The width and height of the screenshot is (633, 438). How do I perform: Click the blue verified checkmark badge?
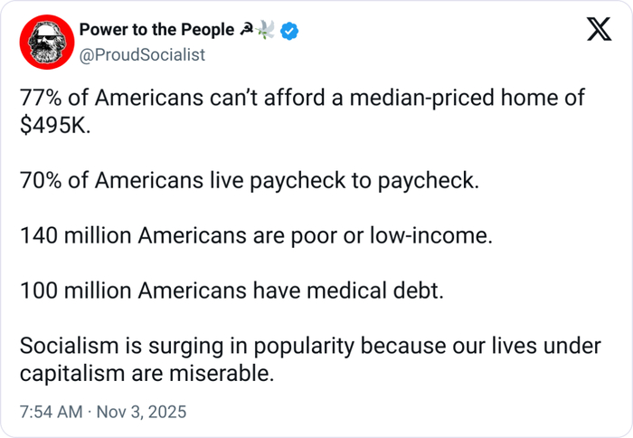point(291,32)
